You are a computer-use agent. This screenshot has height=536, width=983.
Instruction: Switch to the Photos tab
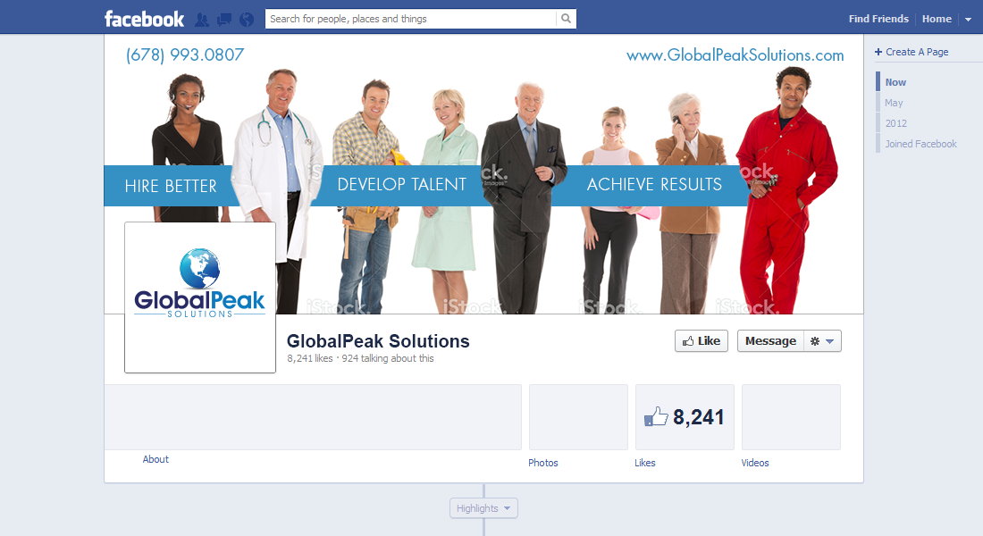(x=542, y=463)
